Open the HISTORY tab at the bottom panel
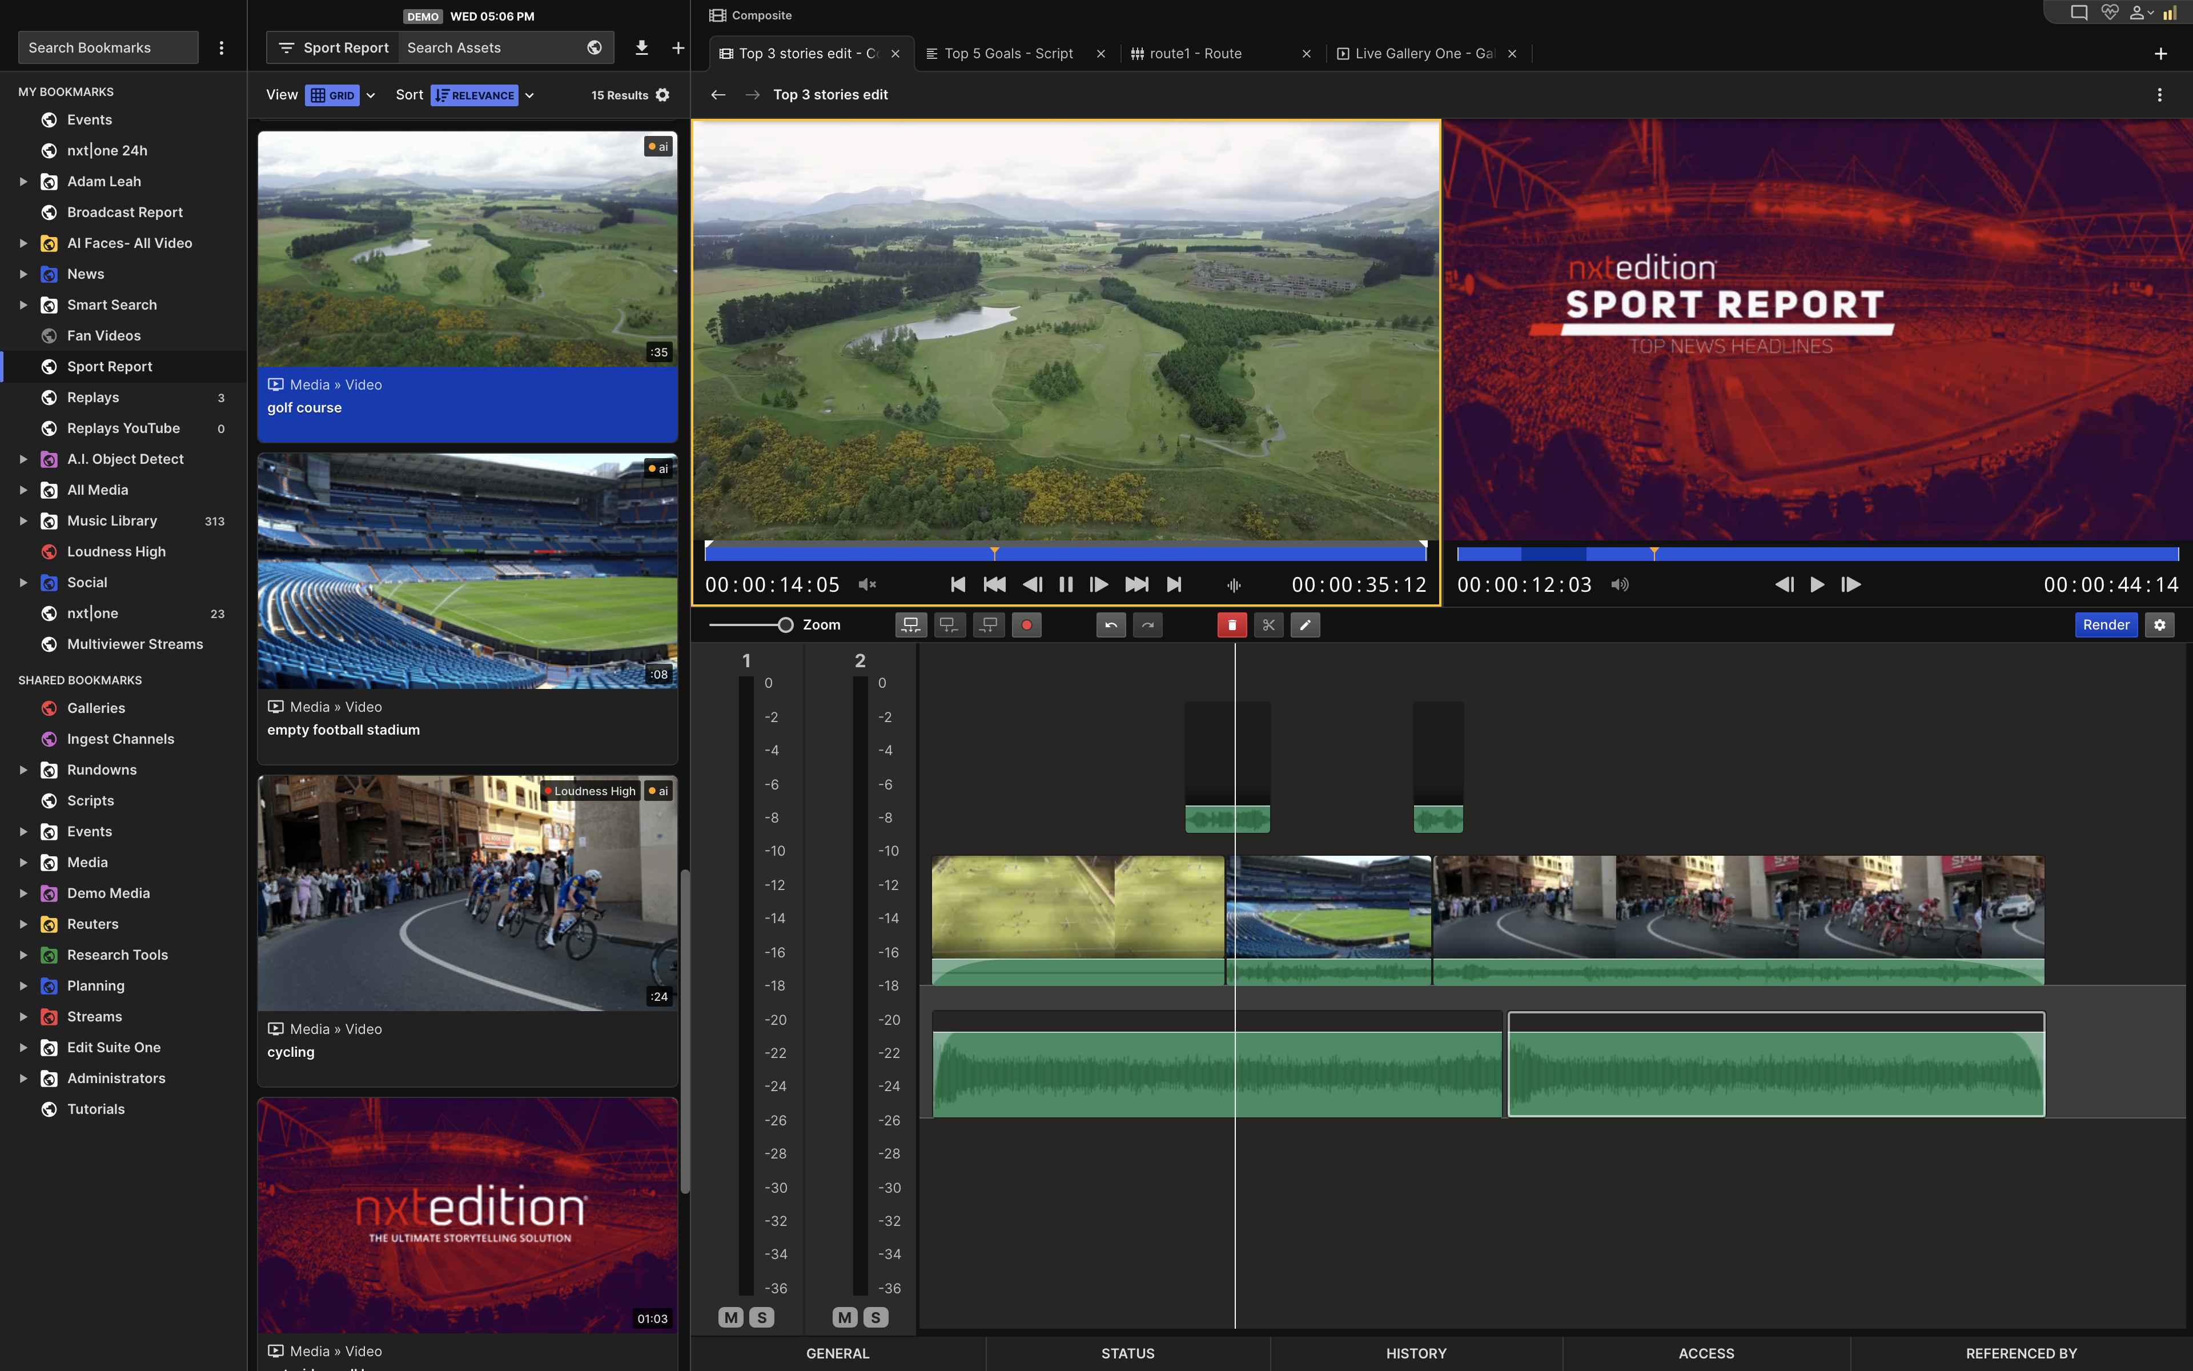The height and width of the screenshot is (1371, 2193). 1416,1353
